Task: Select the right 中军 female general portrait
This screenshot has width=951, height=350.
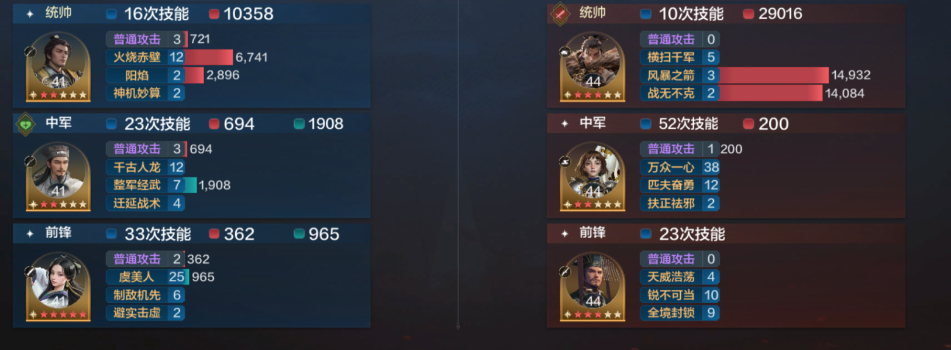Action: point(592,176)
